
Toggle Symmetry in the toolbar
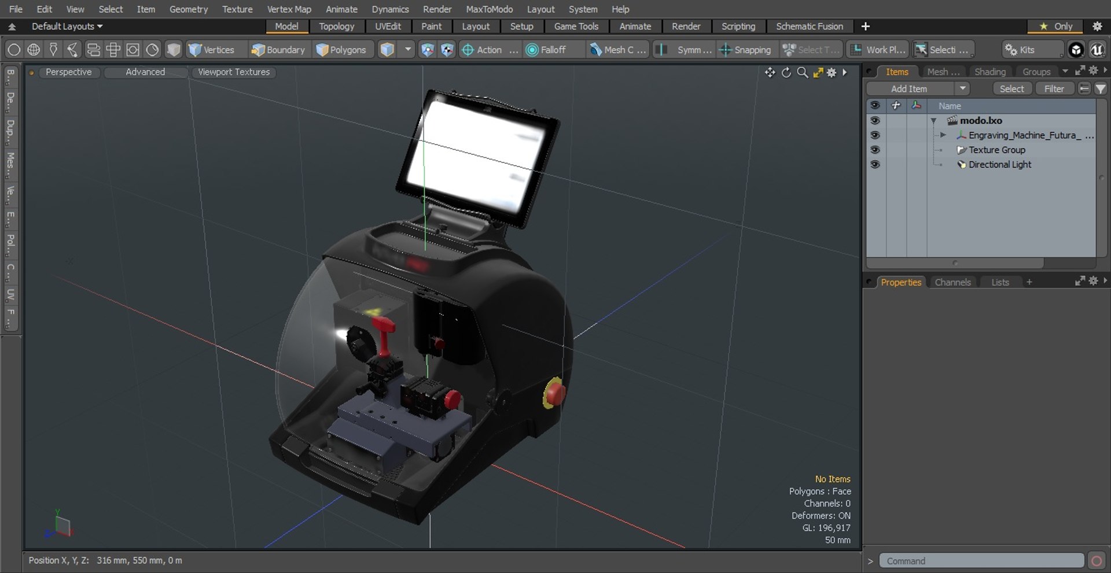[684, 50]
